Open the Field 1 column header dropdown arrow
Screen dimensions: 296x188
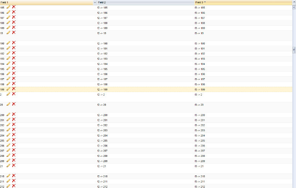coord(95,3)
